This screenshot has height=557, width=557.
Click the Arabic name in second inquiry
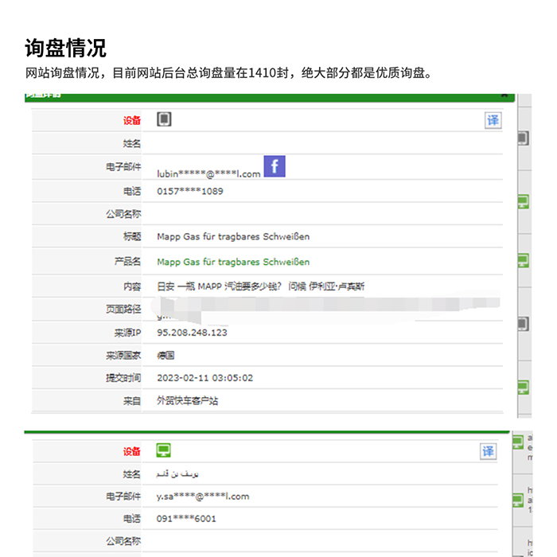coord(174,475)
